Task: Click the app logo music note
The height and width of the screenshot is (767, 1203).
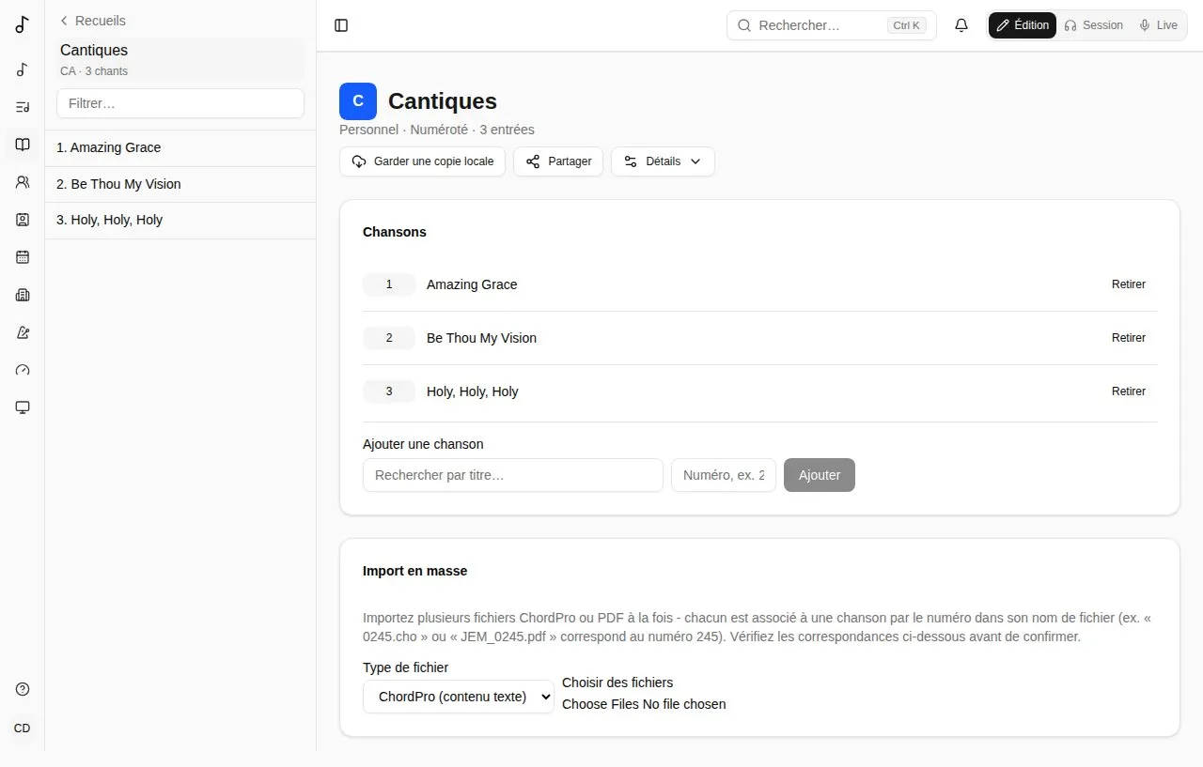Action: (23, 25)
